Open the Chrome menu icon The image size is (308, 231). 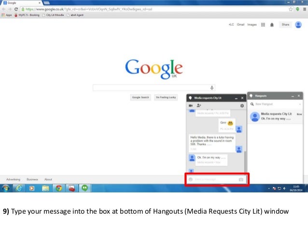305,9
